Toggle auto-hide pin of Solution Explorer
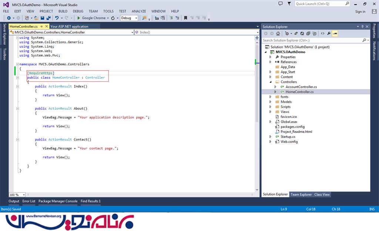This screenshot has width=379, height=231. click(x=363, y=27)
